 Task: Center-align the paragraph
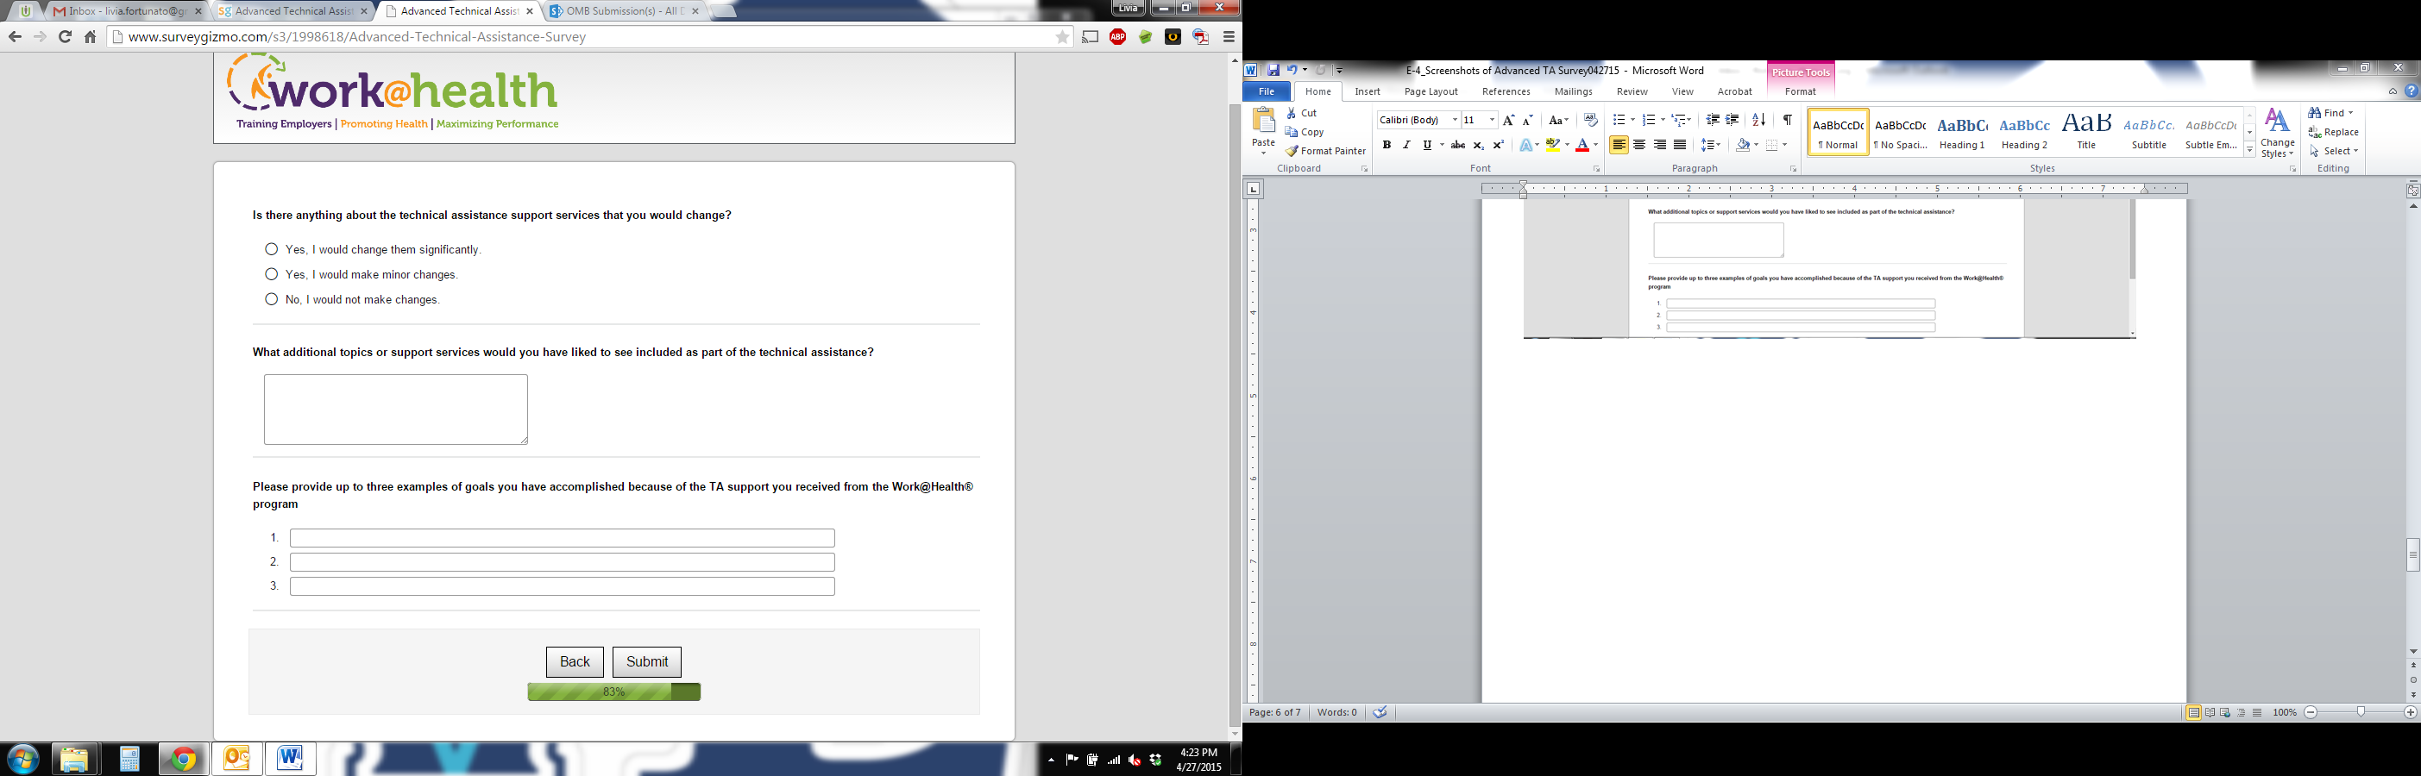click(1639, 145)
